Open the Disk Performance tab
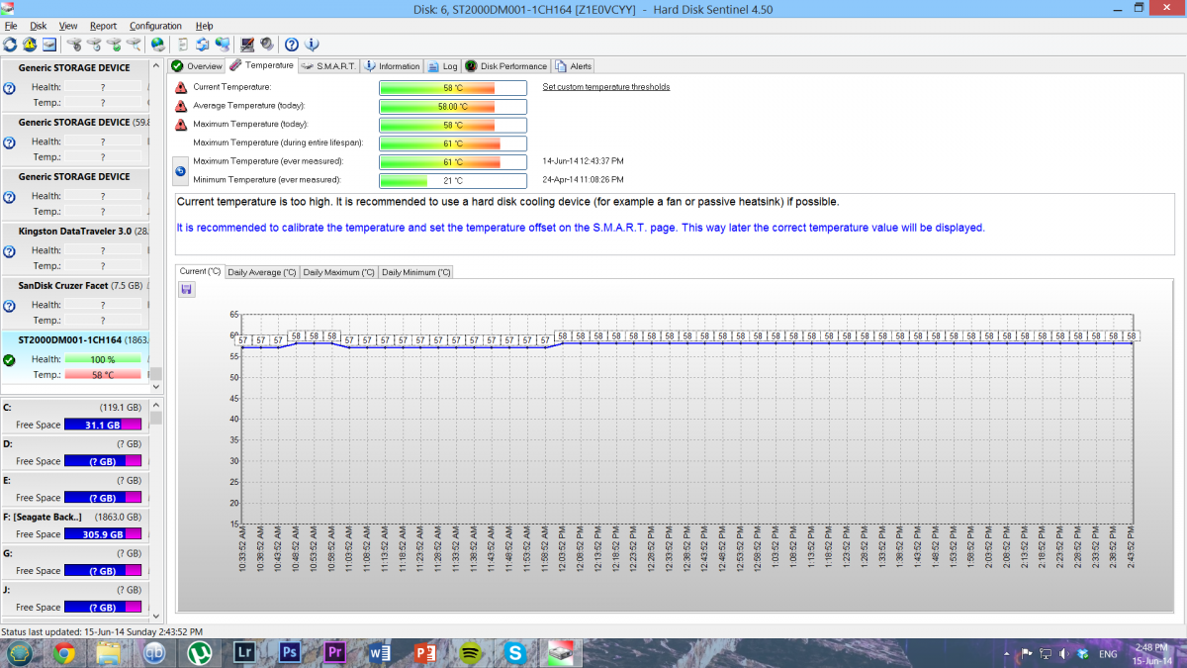1187x668 pixels. (506, 66)
